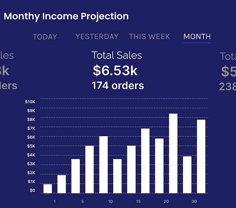Click the shortest bar in the chart
The width and height of the screenshot is (236, 208).
click(x=48, y=189)
